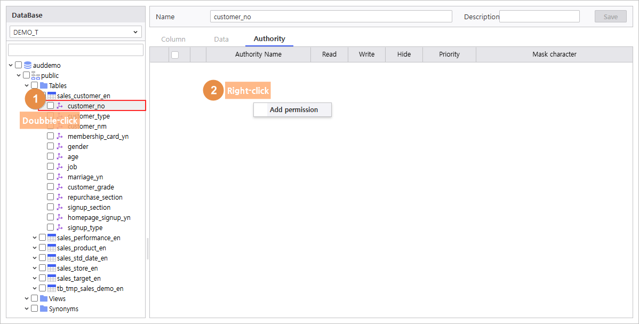Screen dimensions: 639x324
Task: Expand the sales_product_en table node
Action: pyautogui.click(x=35, y=248)
